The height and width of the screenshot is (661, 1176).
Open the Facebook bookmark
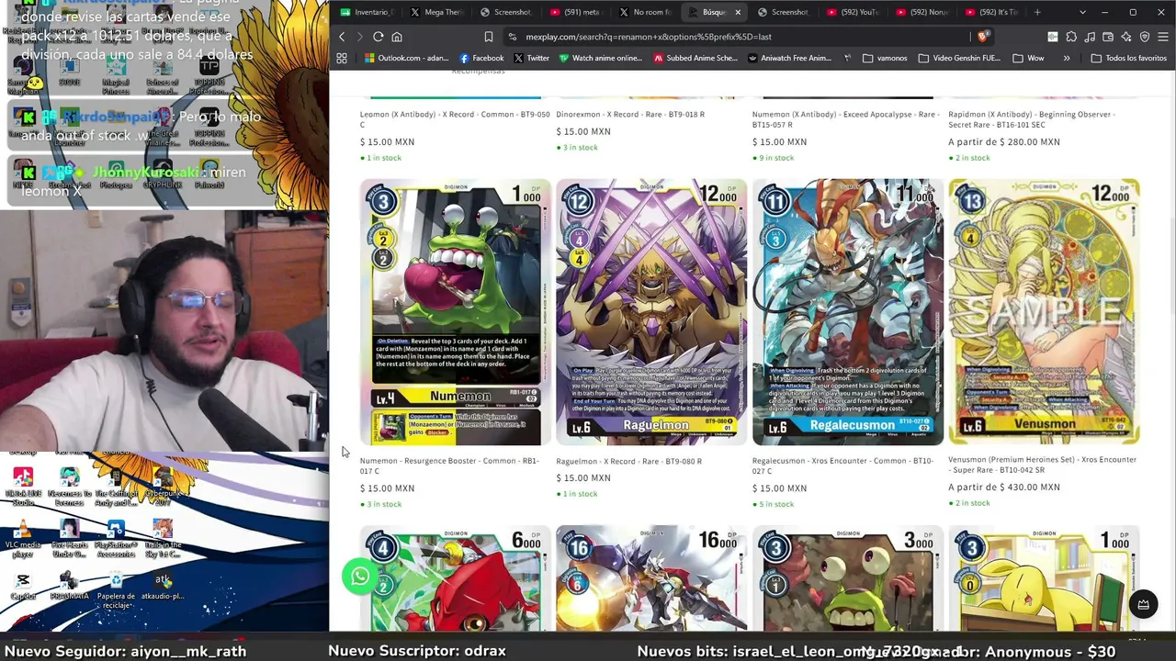(481, 58)
